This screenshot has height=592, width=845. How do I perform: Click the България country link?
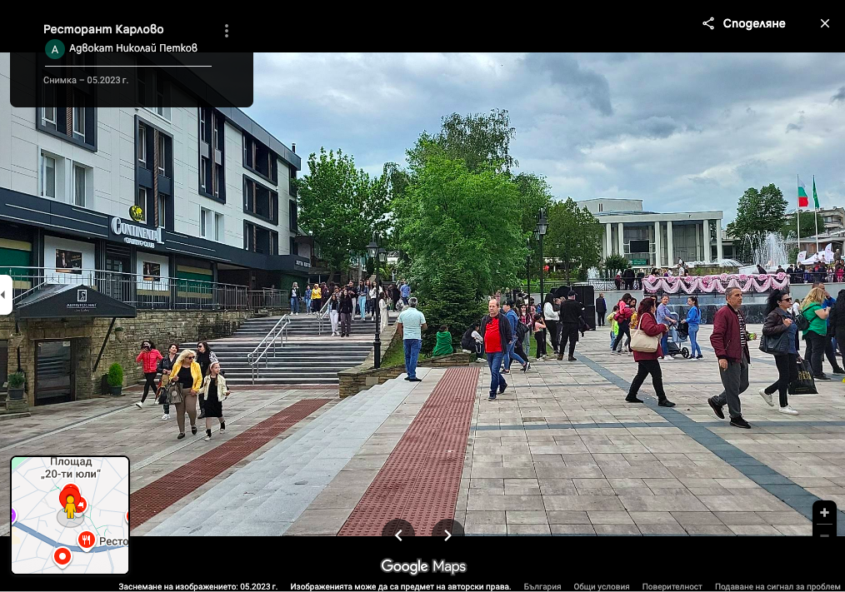tap(542, 587)
